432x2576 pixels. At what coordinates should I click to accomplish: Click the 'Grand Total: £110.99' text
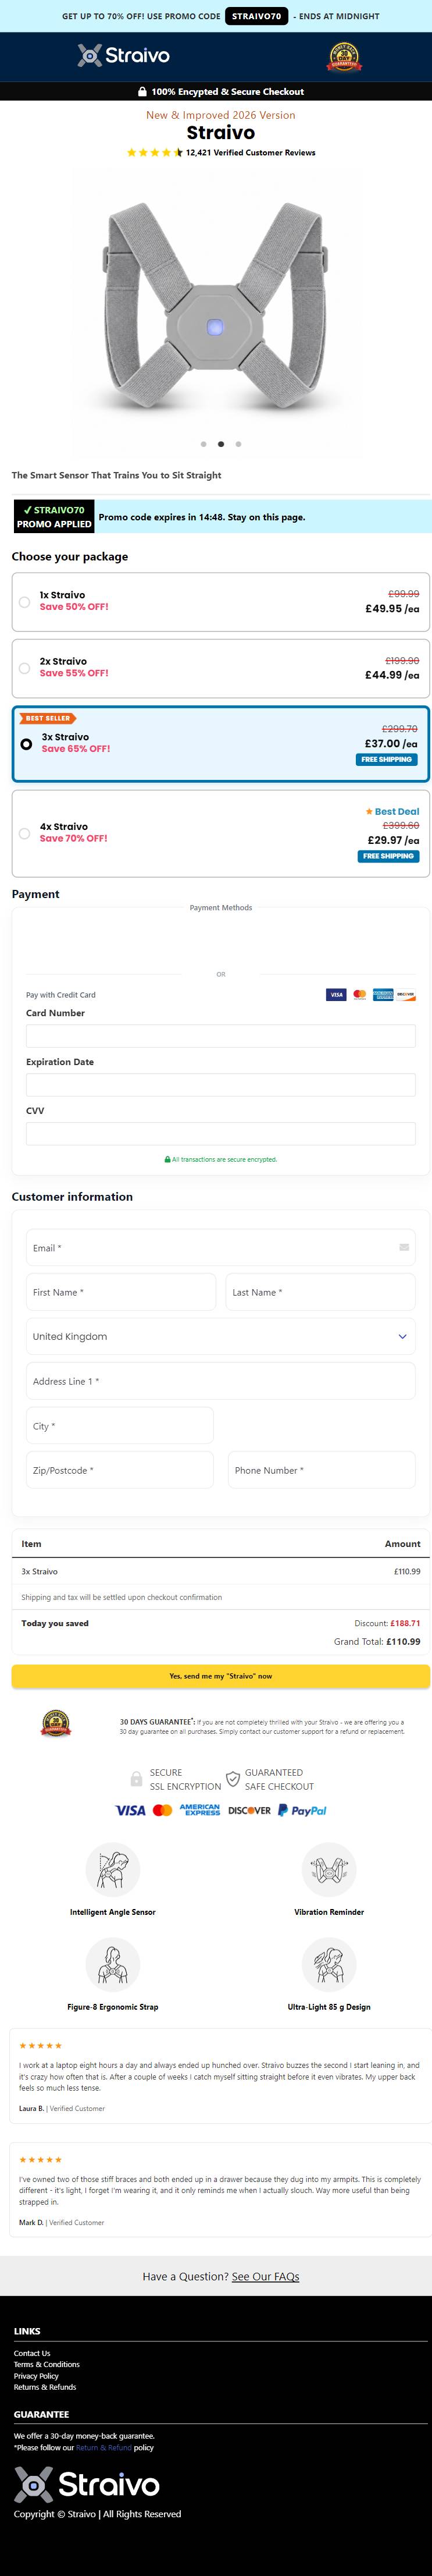click(377, 1641)
